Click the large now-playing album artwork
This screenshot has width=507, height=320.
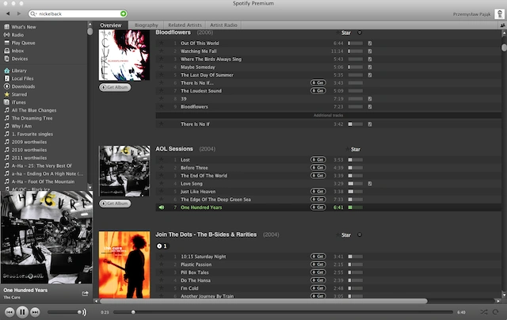47,237
